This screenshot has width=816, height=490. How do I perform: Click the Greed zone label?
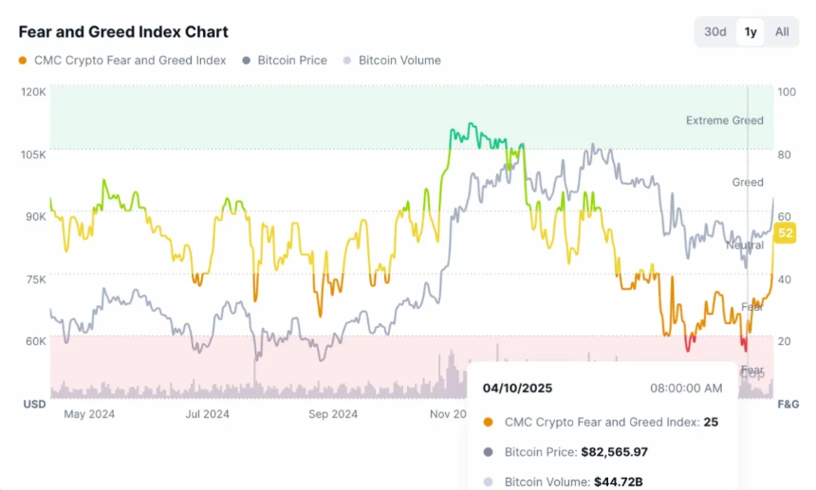coord(748,182)
